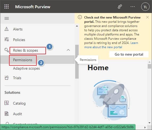Click the Catalog grid icon
The image size is (152, 130).
7,103
